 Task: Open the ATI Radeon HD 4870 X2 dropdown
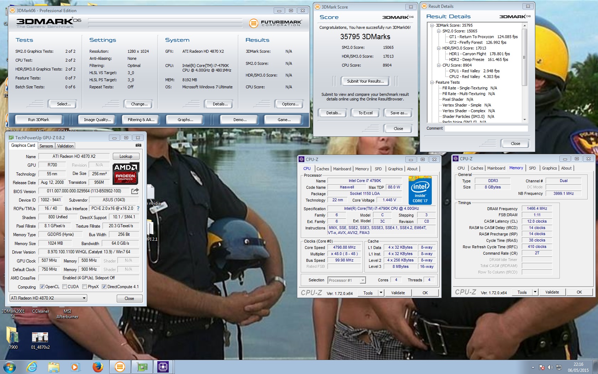pyautogui.click(x=48, y=298)
